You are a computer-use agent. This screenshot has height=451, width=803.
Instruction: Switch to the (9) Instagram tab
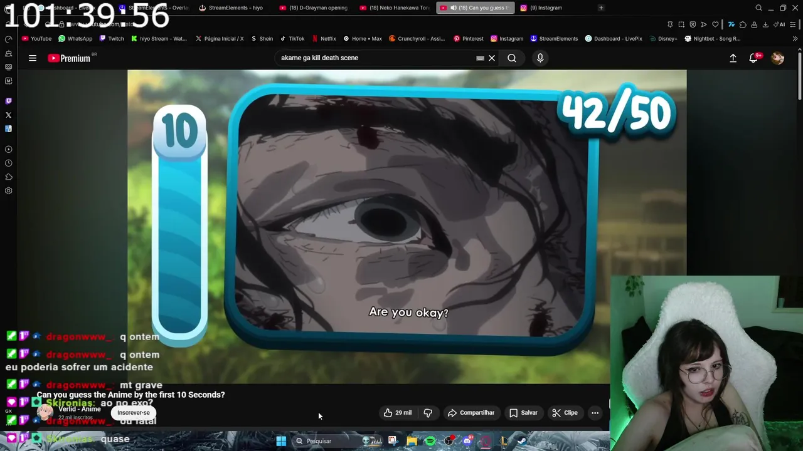point(546,8)
